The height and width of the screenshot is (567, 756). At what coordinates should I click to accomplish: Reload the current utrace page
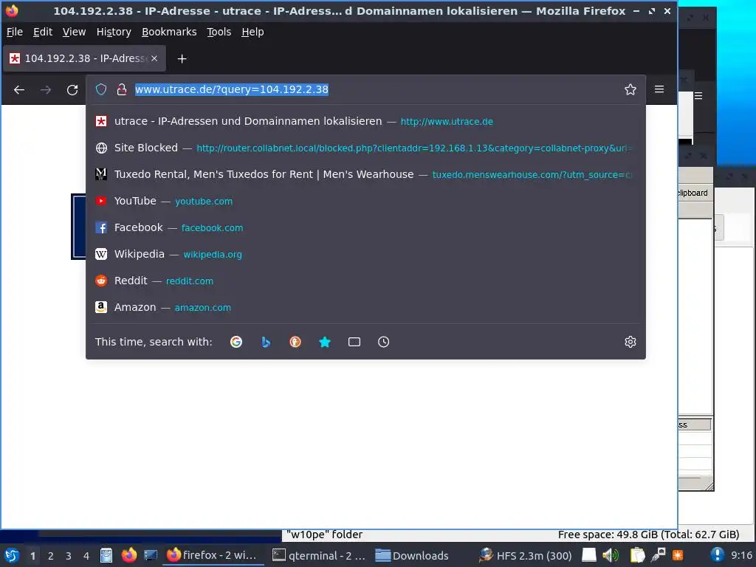click(x=72, y=89)
